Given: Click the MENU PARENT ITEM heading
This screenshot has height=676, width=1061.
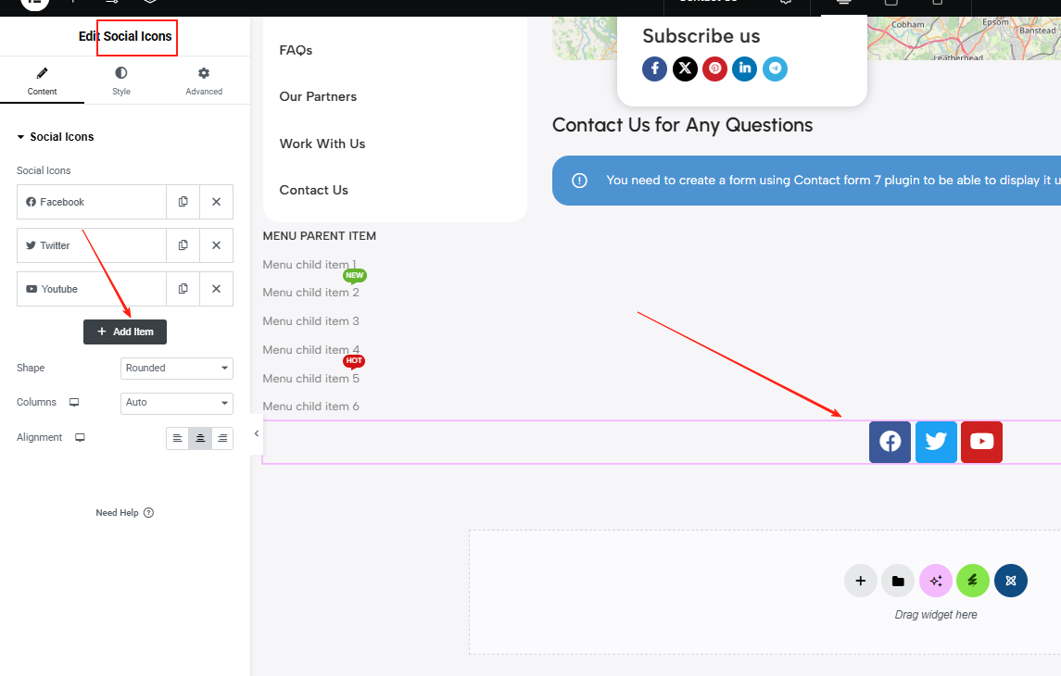Looking at the screenshot, I should pos(320,236).
